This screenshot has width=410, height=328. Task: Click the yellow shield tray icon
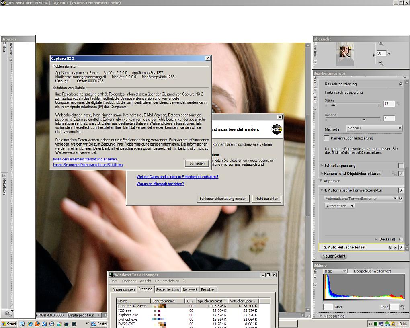393,324
